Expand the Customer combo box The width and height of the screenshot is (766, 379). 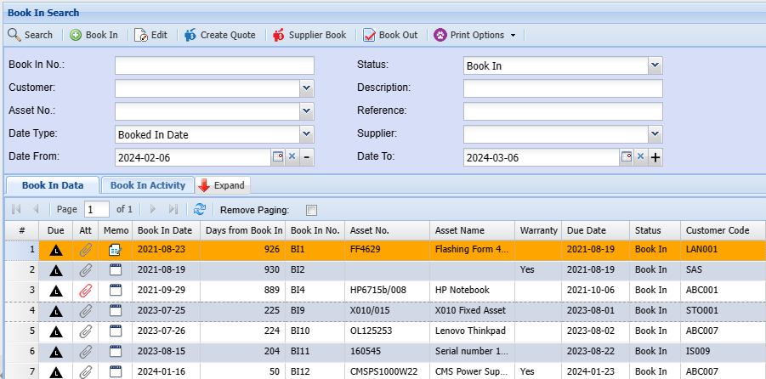[x=307, y=88]
